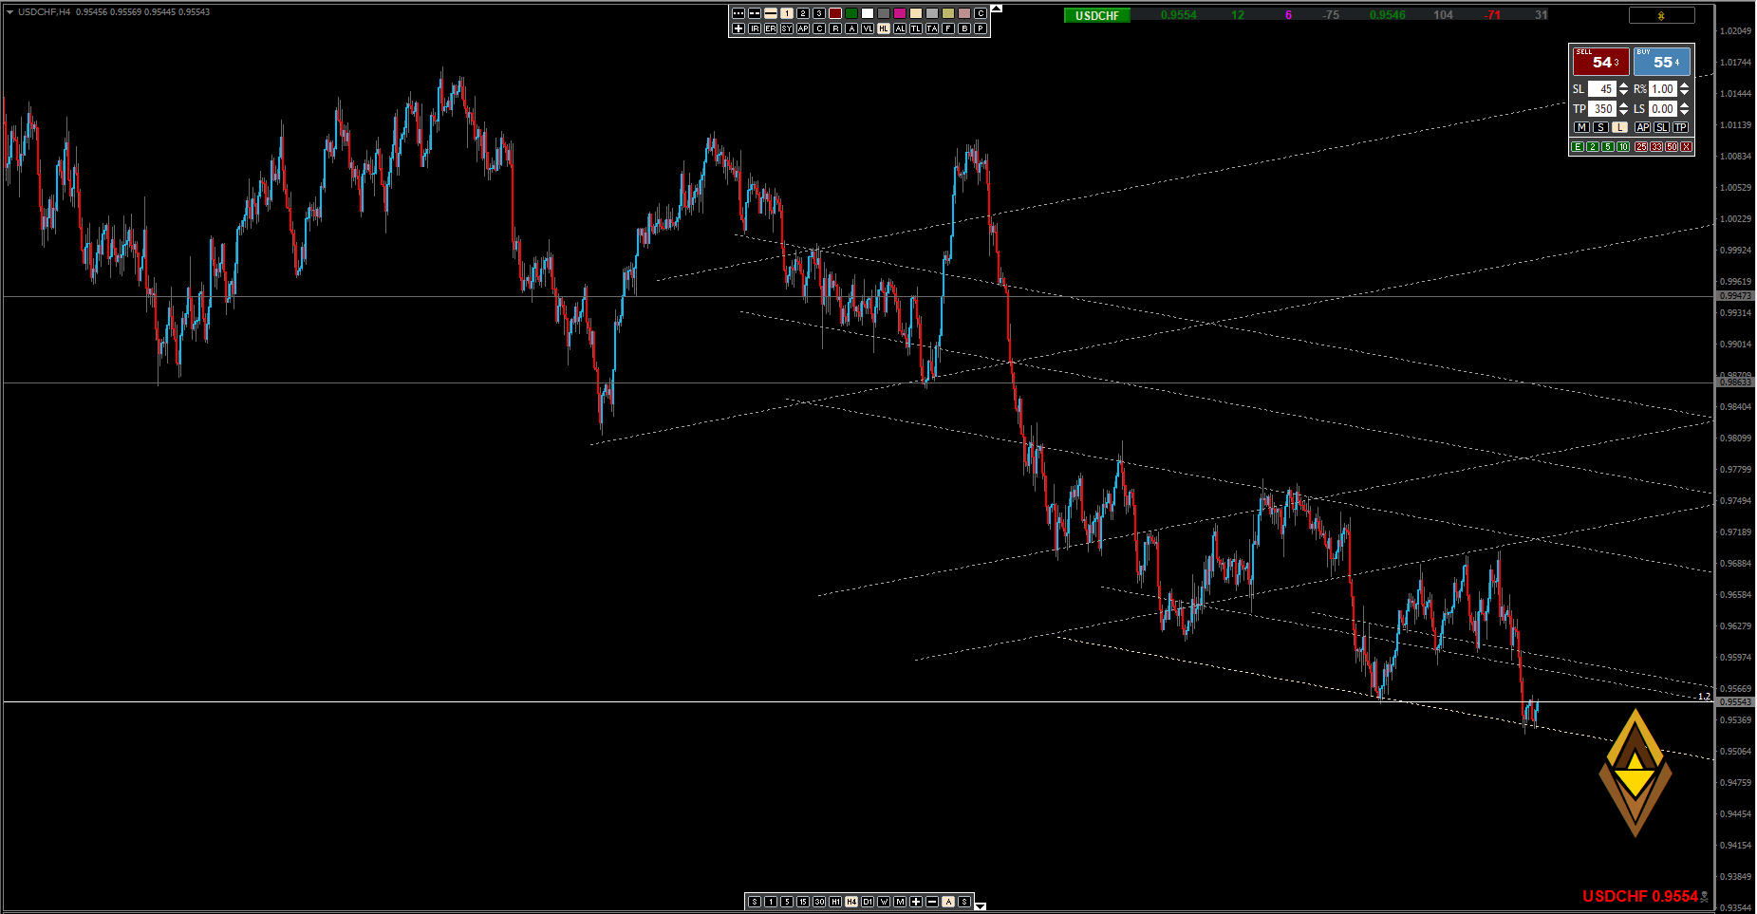Viewport: 1757px width, 914px height.
Task: Activate the SY drawing tool
Action: tap(787, 28)
